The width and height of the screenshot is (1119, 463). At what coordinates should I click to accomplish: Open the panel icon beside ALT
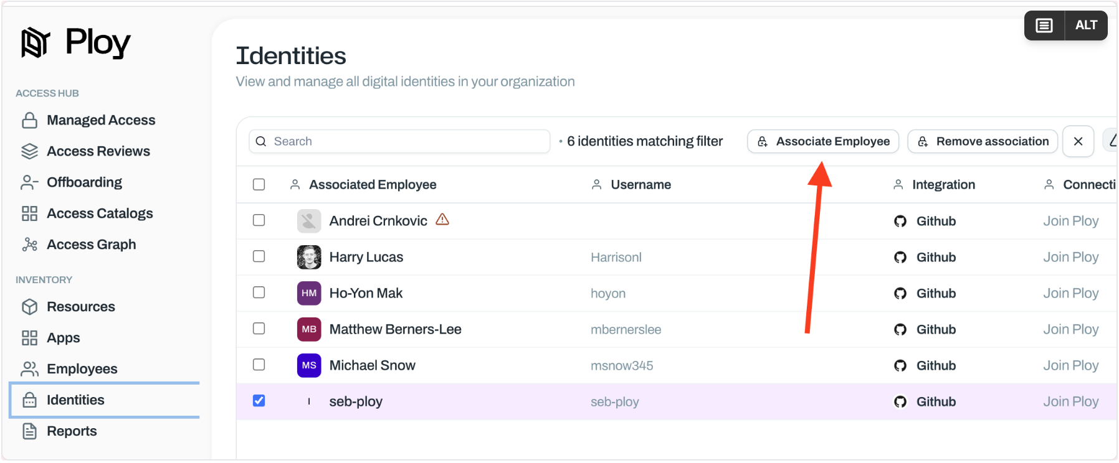[x=1044, y=26]
